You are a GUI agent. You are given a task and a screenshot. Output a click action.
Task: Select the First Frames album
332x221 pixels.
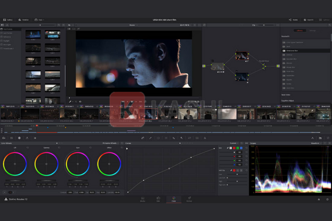coord(11,29)
